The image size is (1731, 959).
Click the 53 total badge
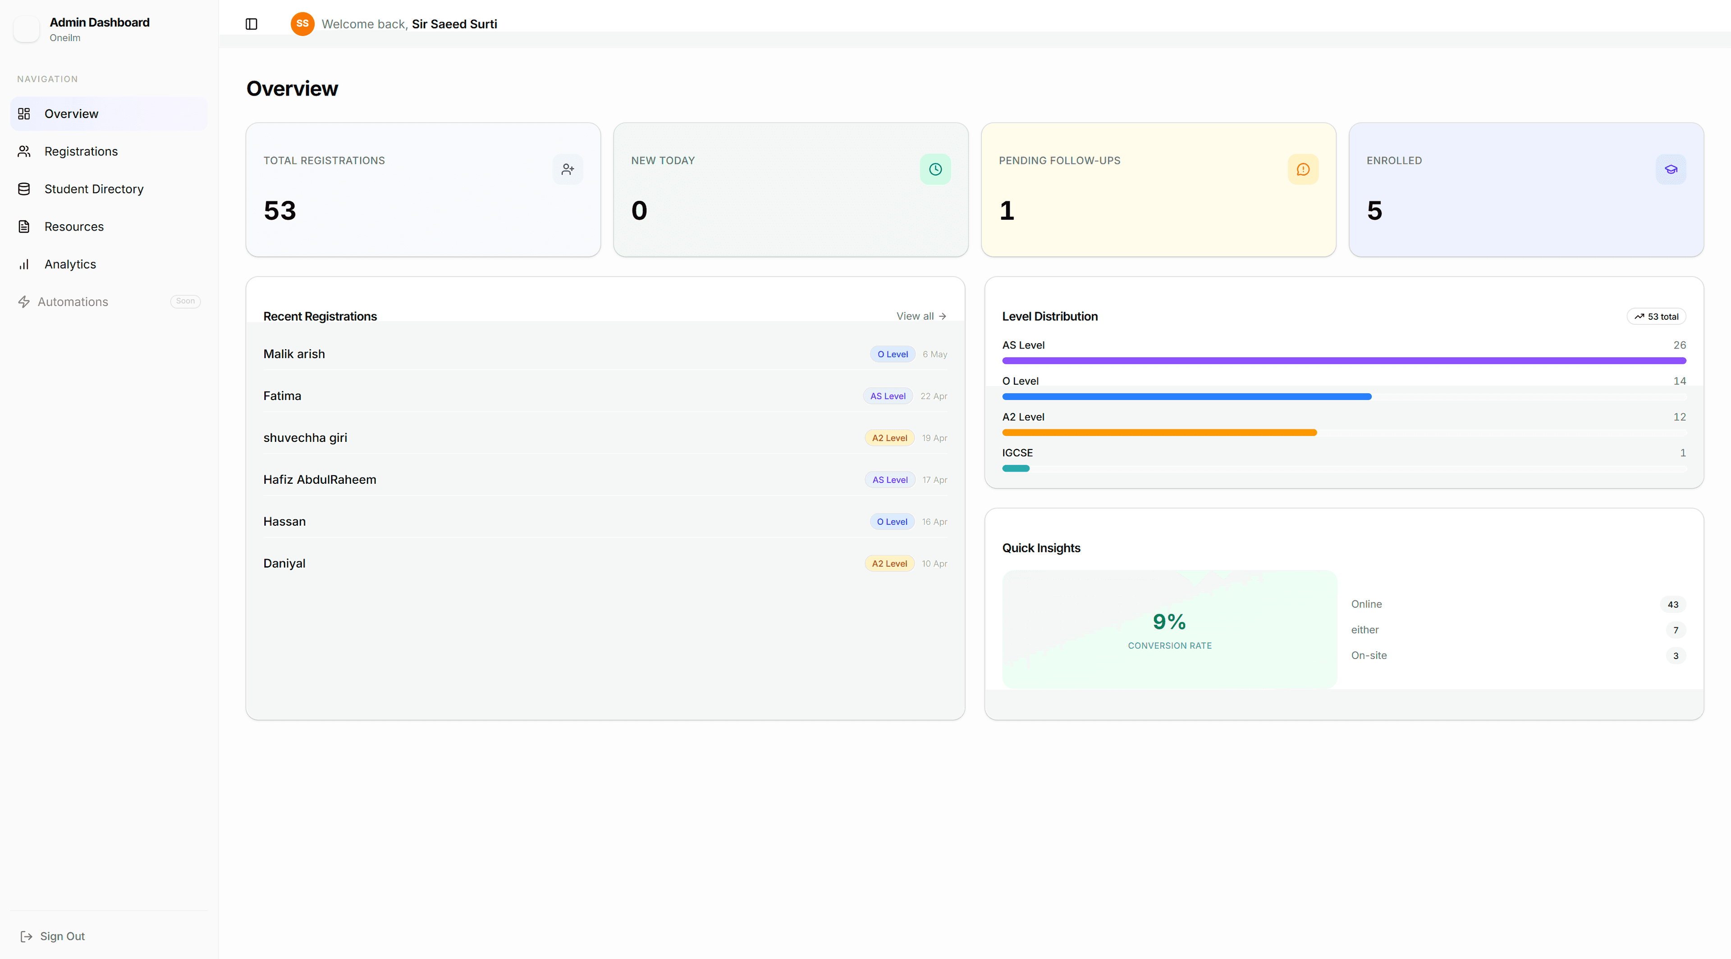1657,317
